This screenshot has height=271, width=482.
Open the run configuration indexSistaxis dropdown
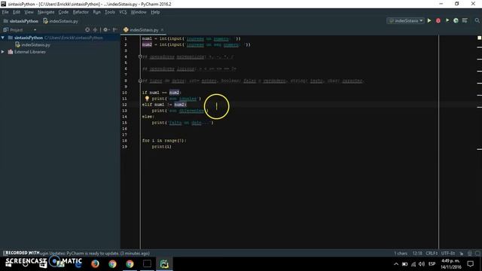point(405,20)
